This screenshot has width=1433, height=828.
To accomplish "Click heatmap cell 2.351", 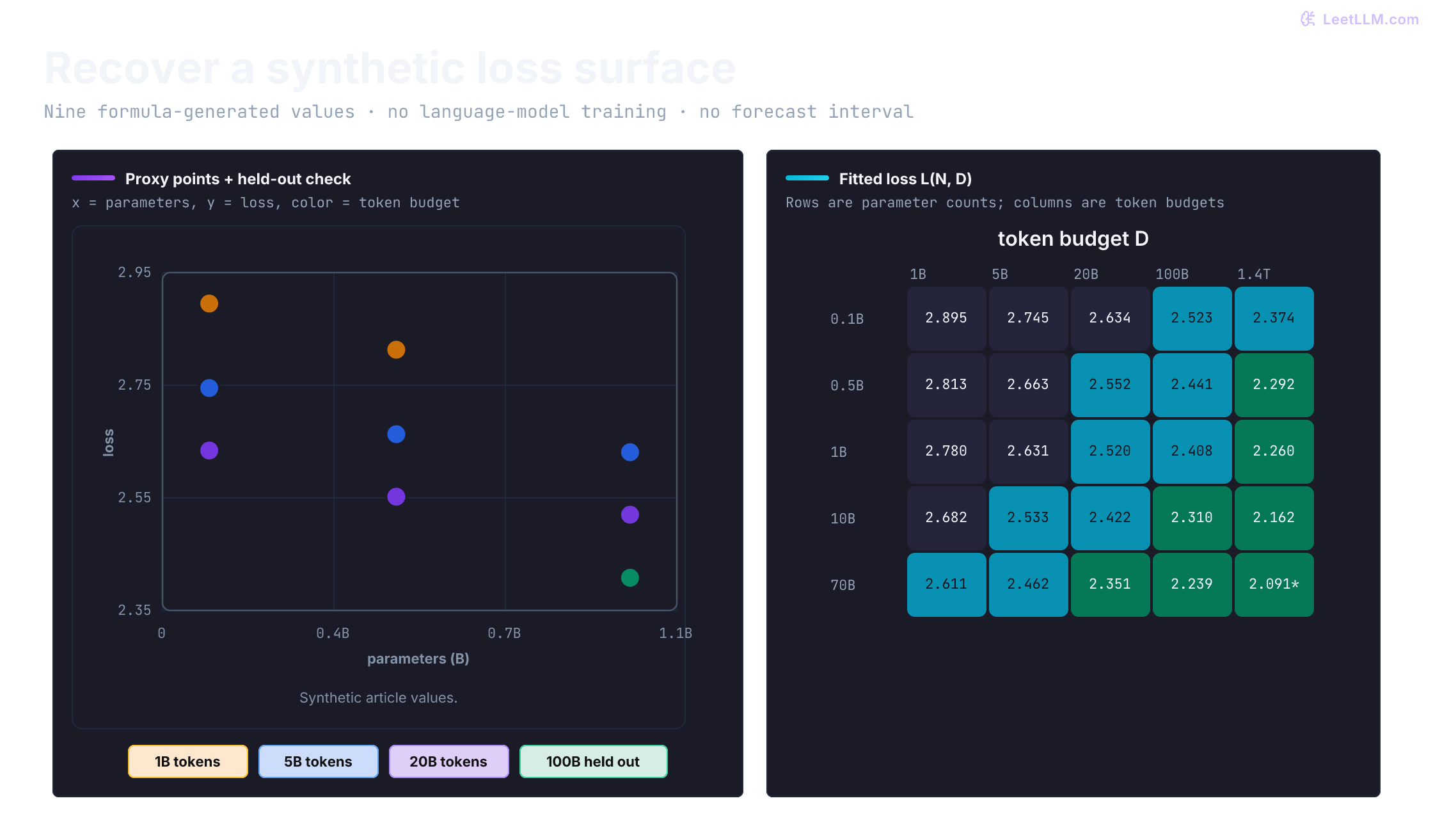I will [1111, 585].
